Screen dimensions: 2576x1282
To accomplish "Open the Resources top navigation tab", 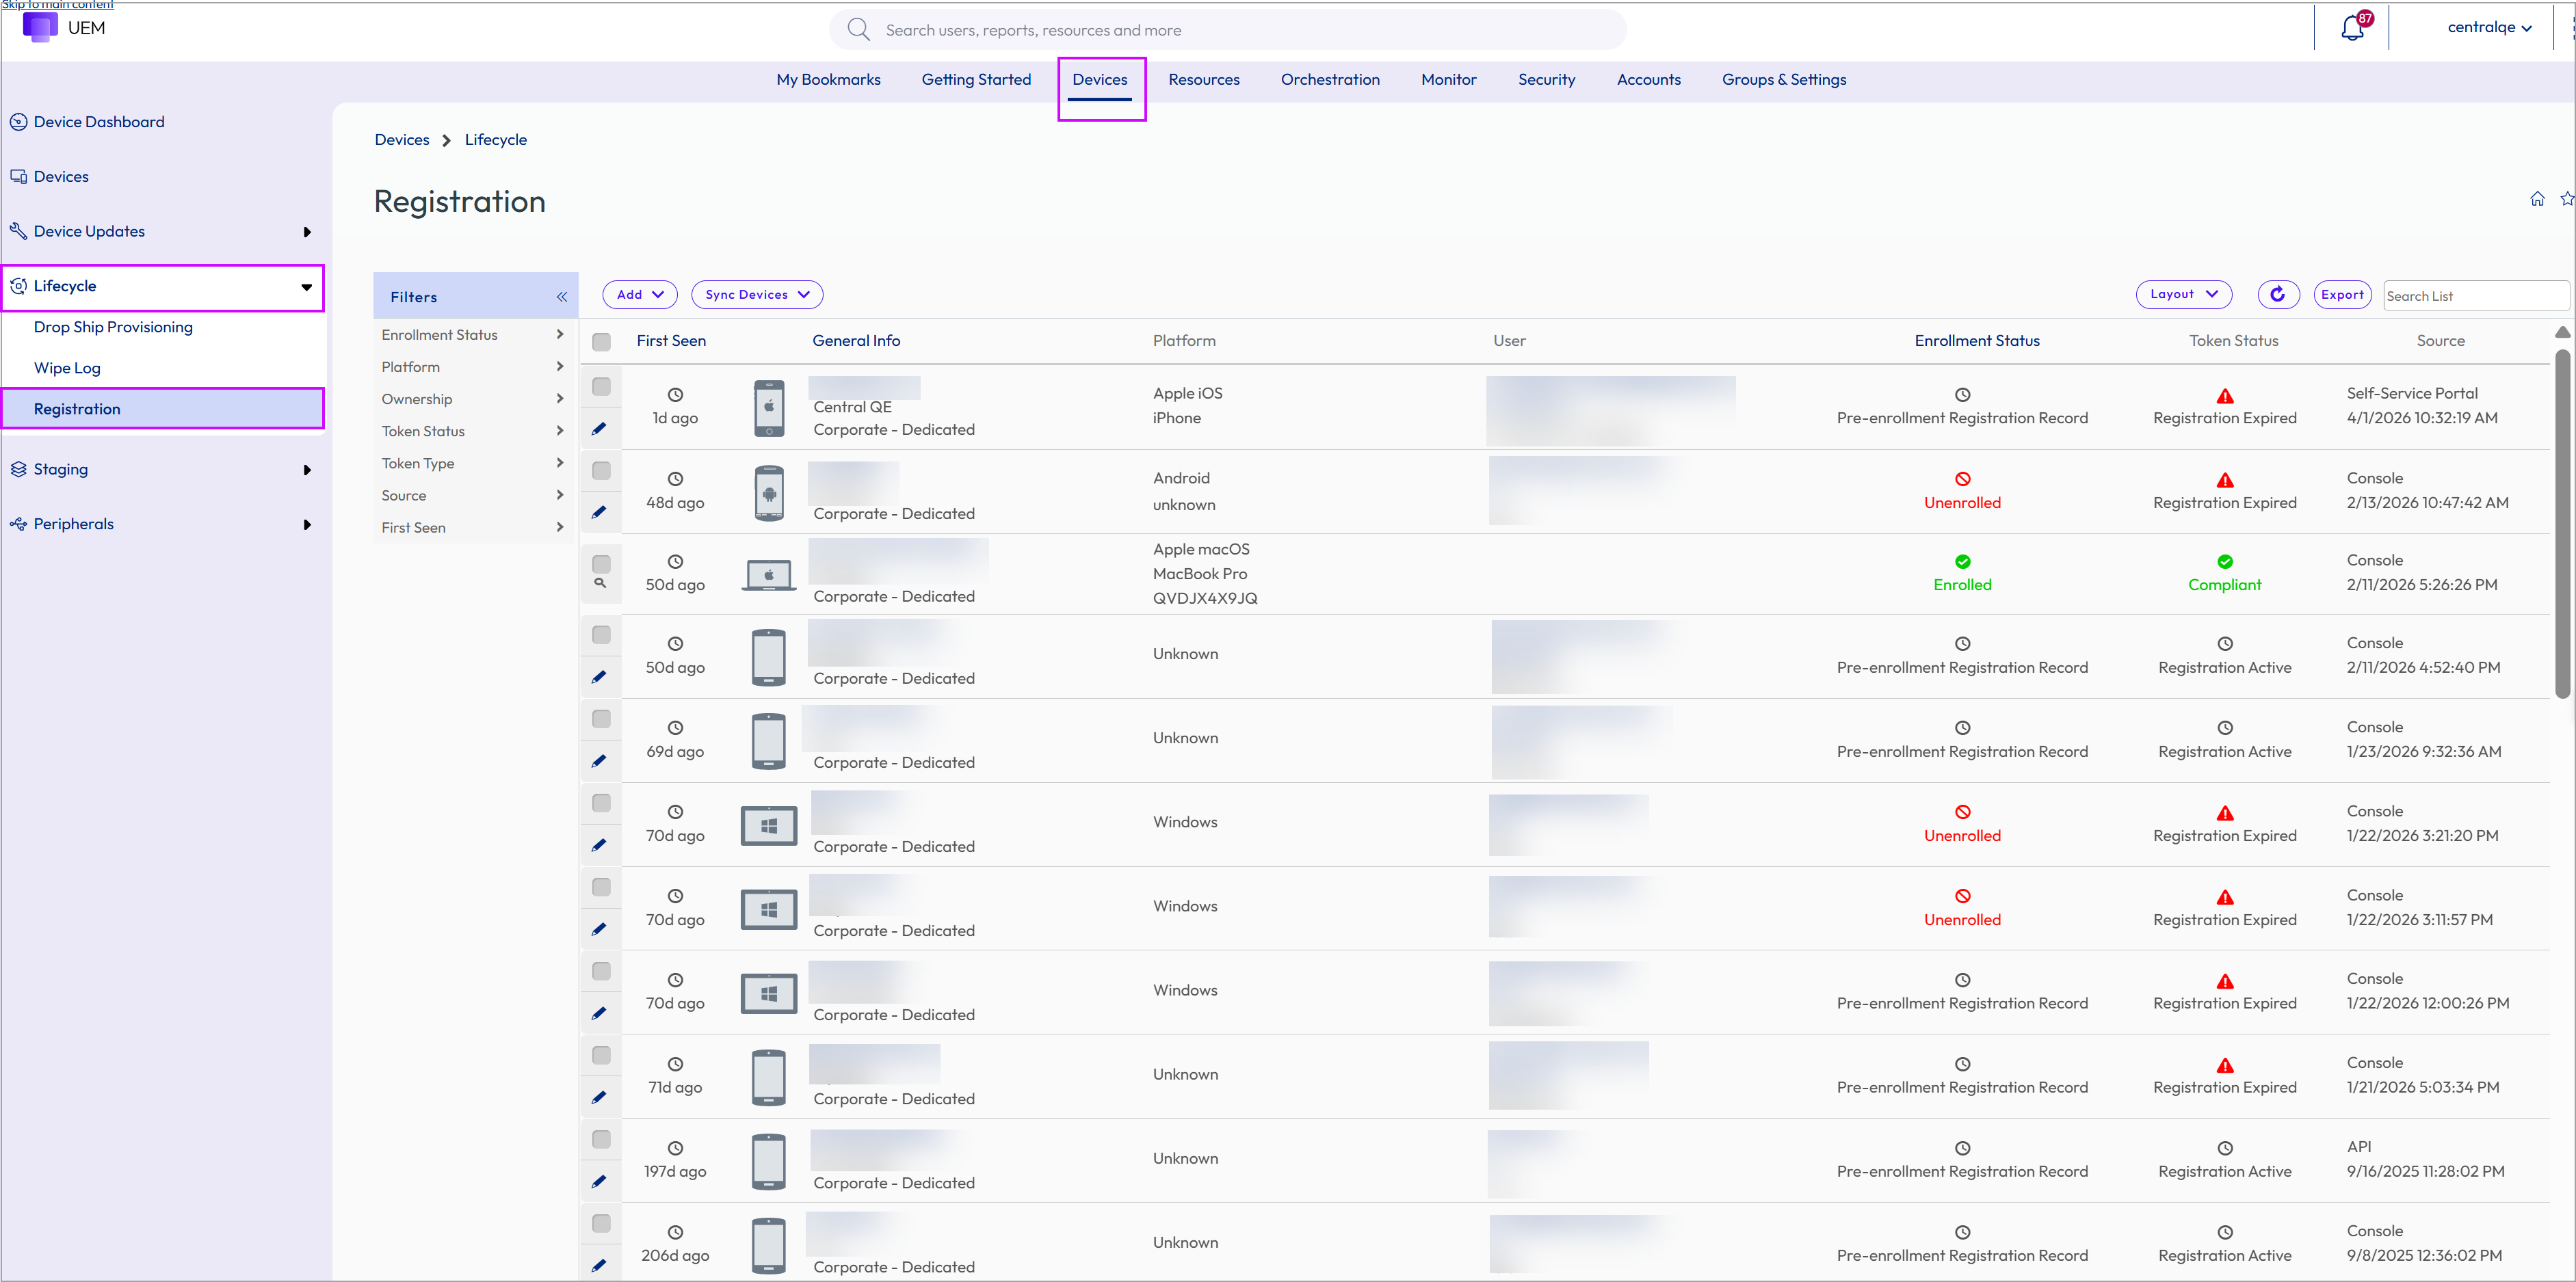I will click(x=1203, y=80).
